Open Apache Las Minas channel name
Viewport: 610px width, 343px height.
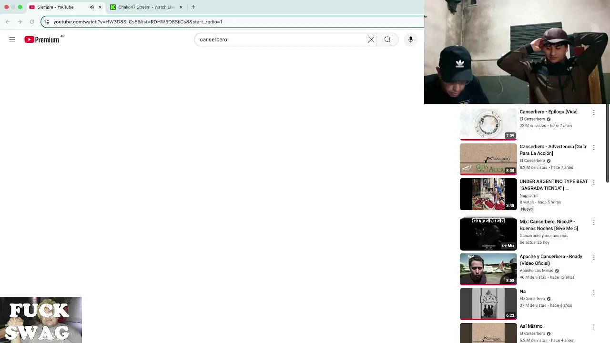[x=537, y=271]
